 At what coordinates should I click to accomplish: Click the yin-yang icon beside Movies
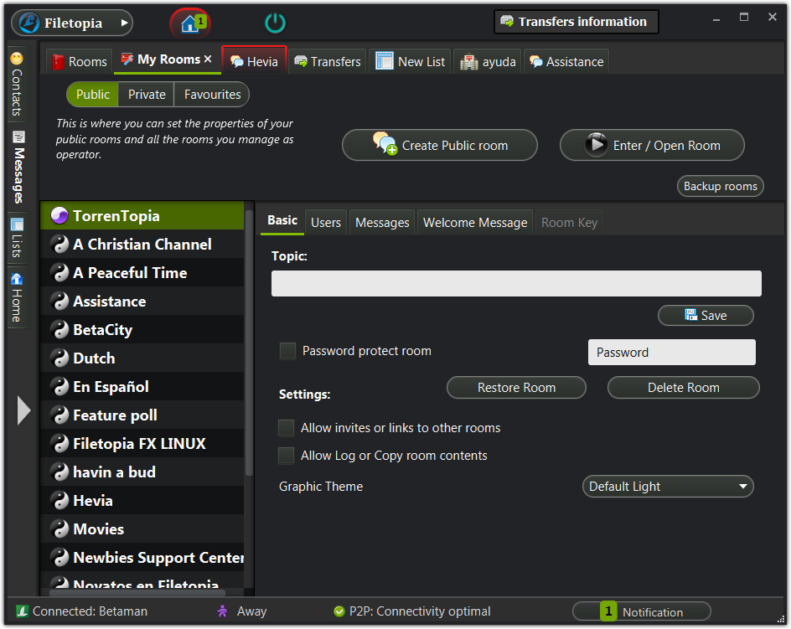pyautogui.click(x=60, y=529)
